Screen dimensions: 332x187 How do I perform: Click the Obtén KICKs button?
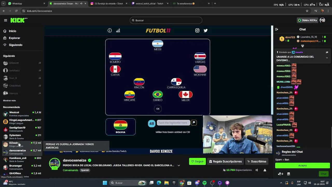307,20
